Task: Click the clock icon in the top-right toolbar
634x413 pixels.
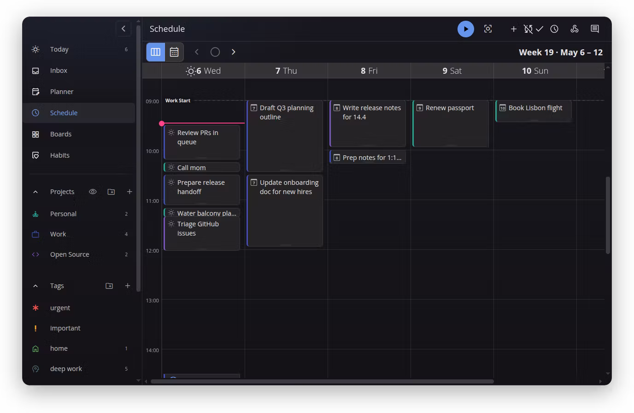Action: [554, 29]
